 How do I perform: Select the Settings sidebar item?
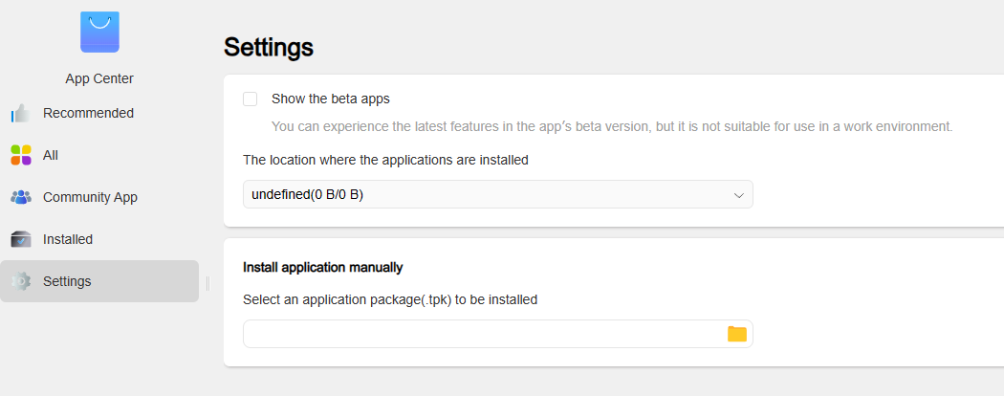pos(99,281)
